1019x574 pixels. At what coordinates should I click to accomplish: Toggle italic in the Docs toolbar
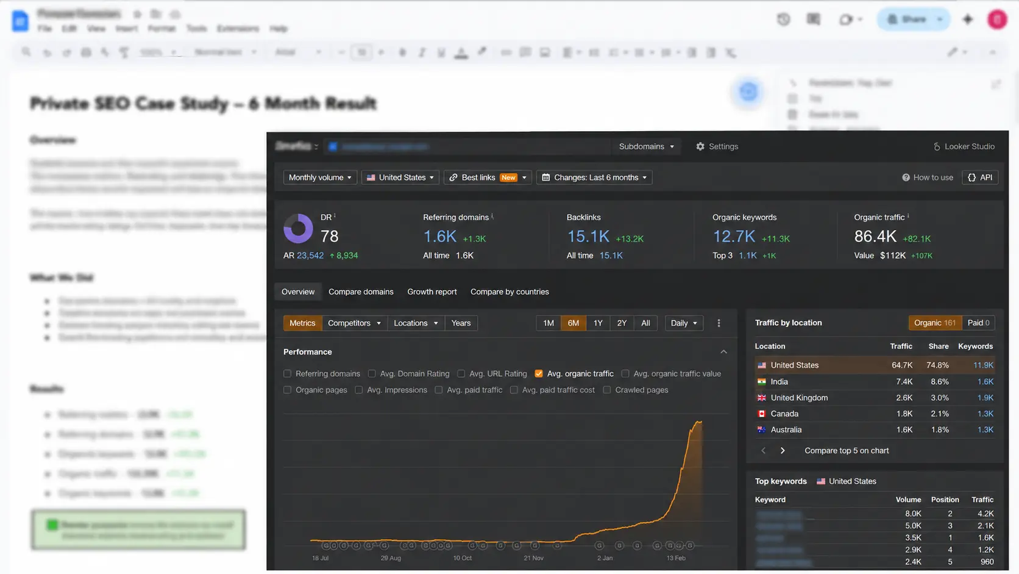(422, 52)
